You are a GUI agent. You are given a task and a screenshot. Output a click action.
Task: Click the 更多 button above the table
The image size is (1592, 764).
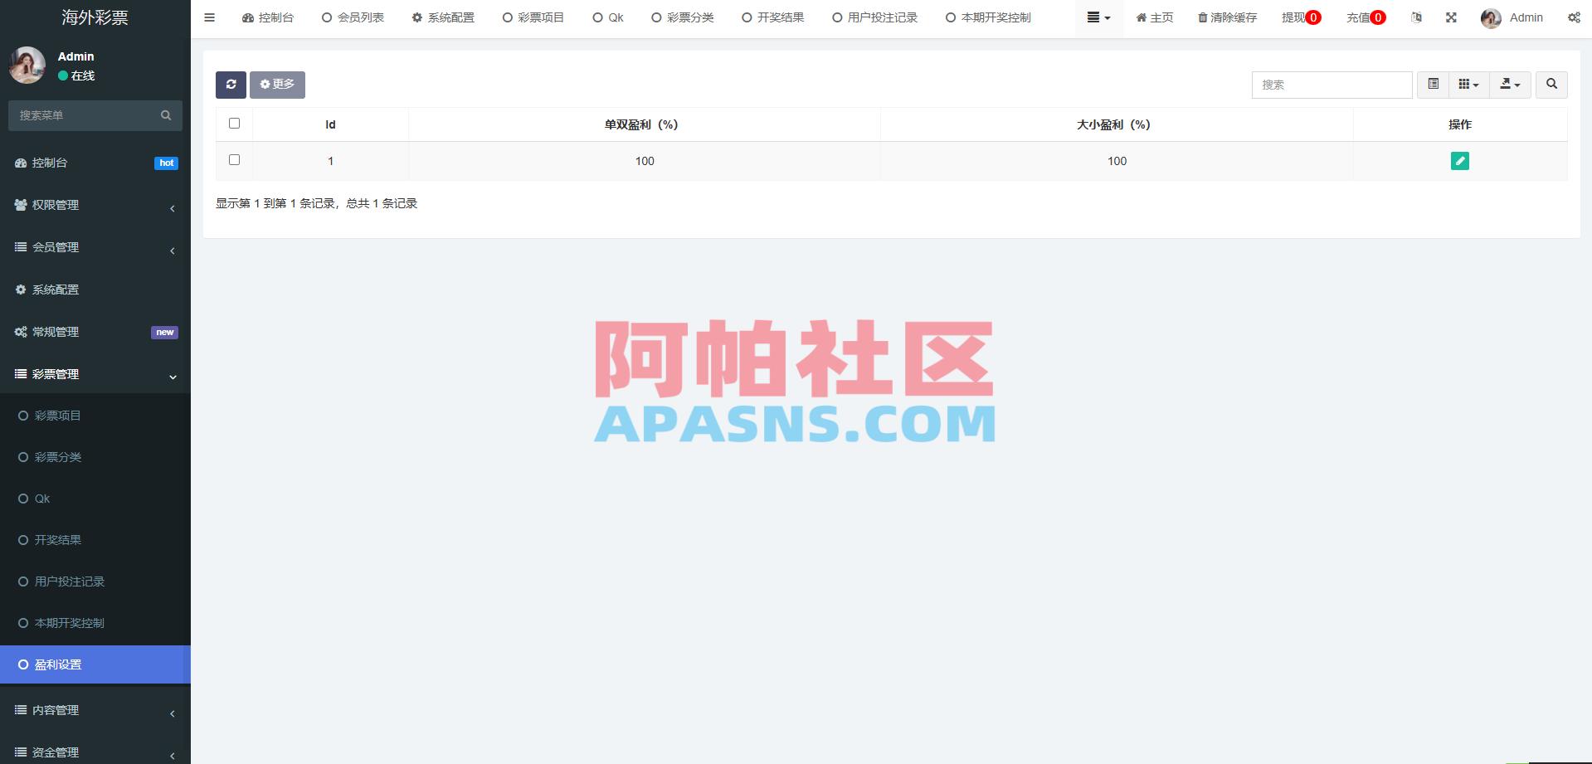click(277, 85)
